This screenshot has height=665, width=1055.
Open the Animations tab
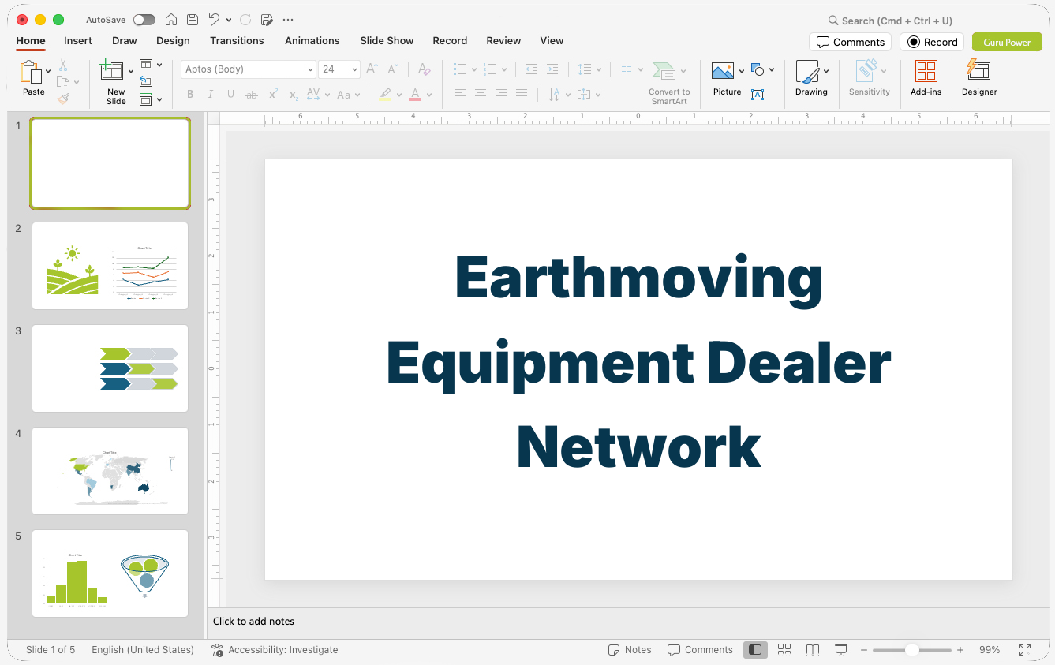point(312,40)
